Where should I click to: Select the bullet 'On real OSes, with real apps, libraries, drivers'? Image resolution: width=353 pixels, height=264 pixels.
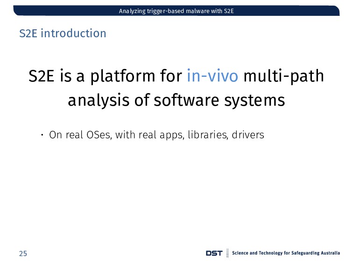click(156, 135)
